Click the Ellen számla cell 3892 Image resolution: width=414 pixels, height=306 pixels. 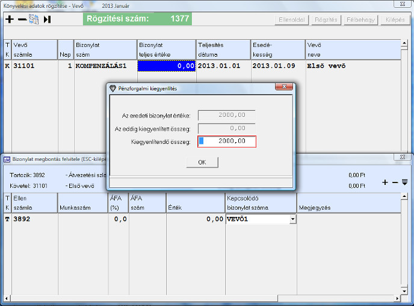click(x=34, y=220)
